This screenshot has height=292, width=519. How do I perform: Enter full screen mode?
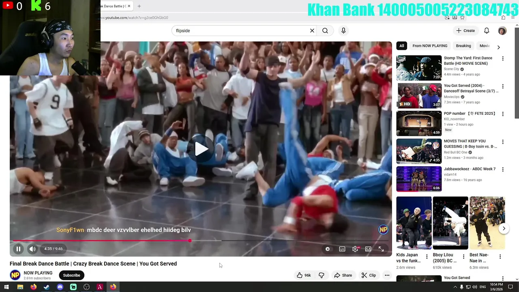381,249
